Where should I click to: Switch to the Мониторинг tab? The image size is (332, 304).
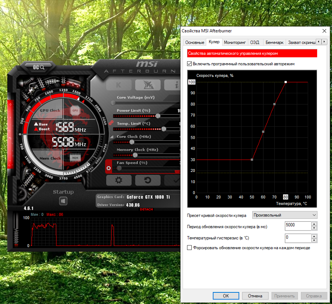coord(235,42)
